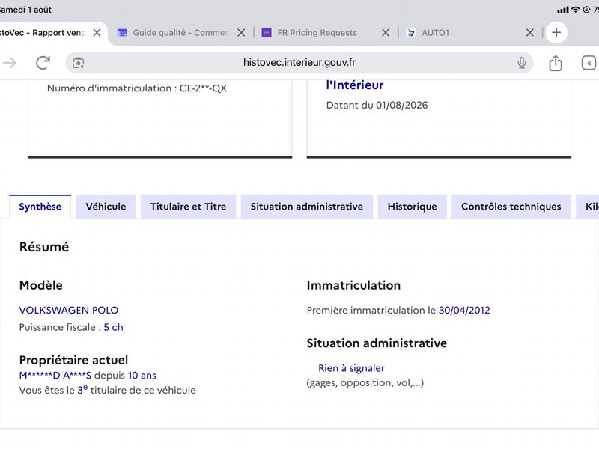Click the 3e titulaire de ce véhicule line
599x449 pixels.
click(107, 390)
